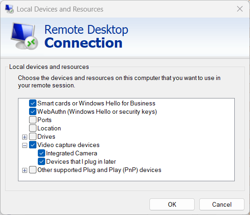Click the large Remote Desktop Connection logo
Screen dimensions: 250x215
(x=24, y=36)
